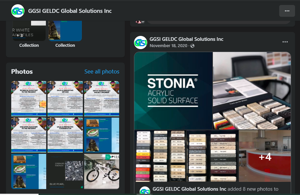Click the GGSI profile picture on the post
The width and height of the screenshot is (300, 195).
pyautogui.click(x=141, y=42)
